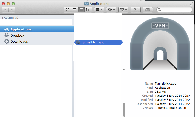Select Applications in the sidebar
The height and width of the screenshot is (117, 195).
click(37, 29)
